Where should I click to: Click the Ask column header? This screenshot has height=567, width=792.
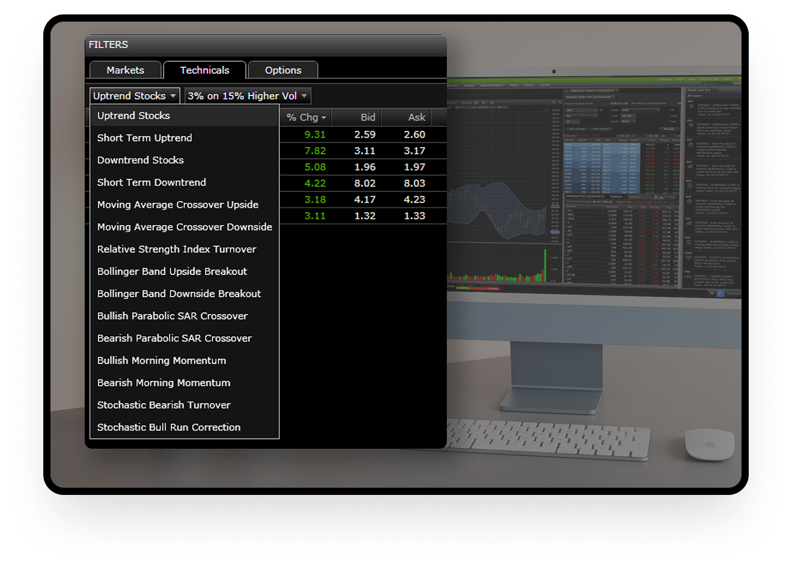[x=416, y=118]
